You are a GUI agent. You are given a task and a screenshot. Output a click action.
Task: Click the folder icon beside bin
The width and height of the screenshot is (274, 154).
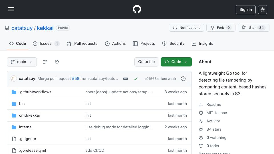(x=14, y=104)
